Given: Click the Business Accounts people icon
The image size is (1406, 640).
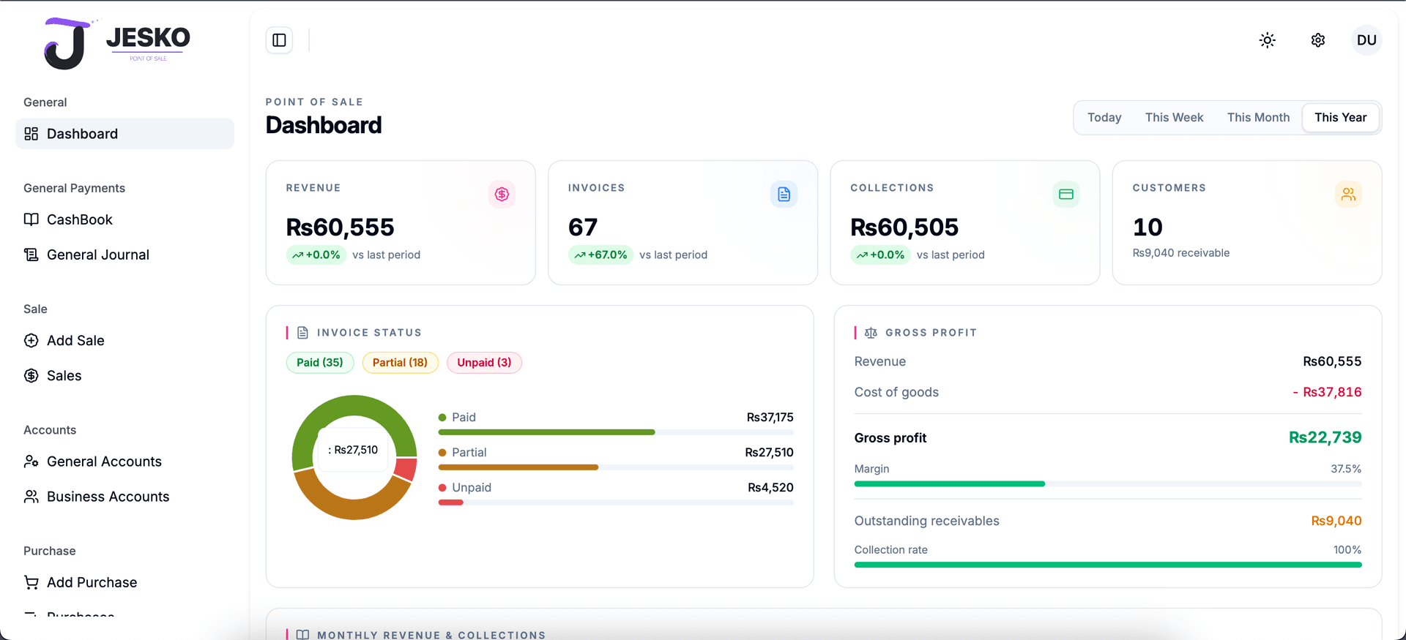Looking at the screenshot, I should 31,497.
